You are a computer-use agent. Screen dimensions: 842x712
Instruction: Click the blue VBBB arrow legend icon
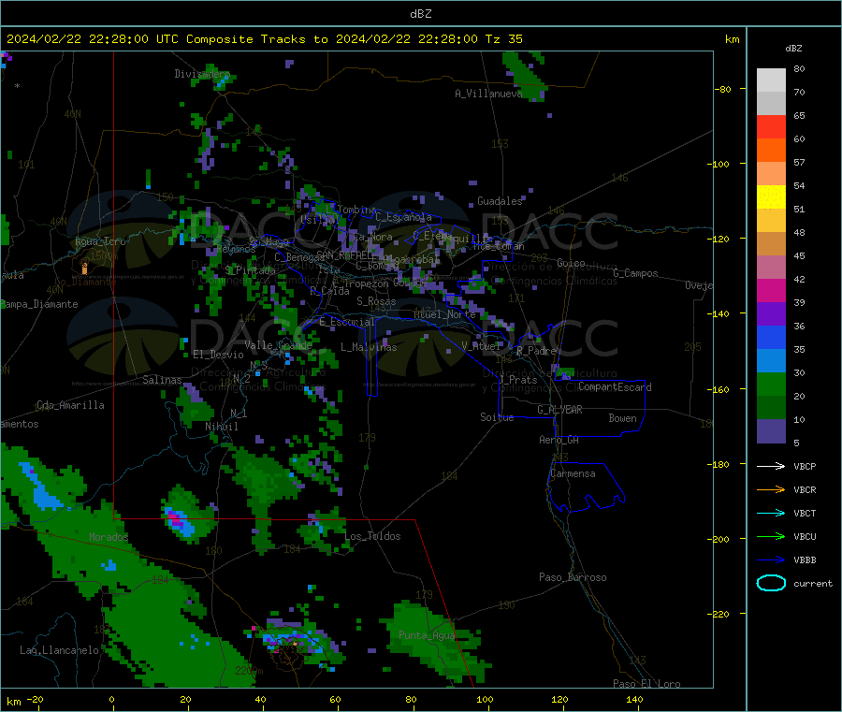click(771, 560)
